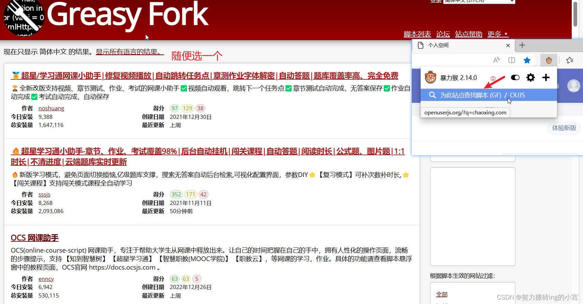Open author enncy profile
The height and width of the screenshot is (304, 583).
click(46, 279)
